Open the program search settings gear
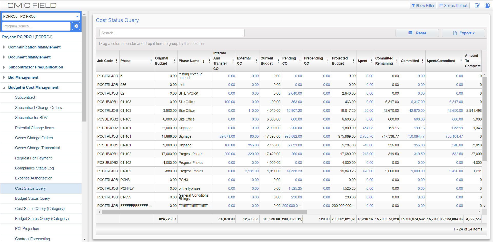 tap(76, 26)
